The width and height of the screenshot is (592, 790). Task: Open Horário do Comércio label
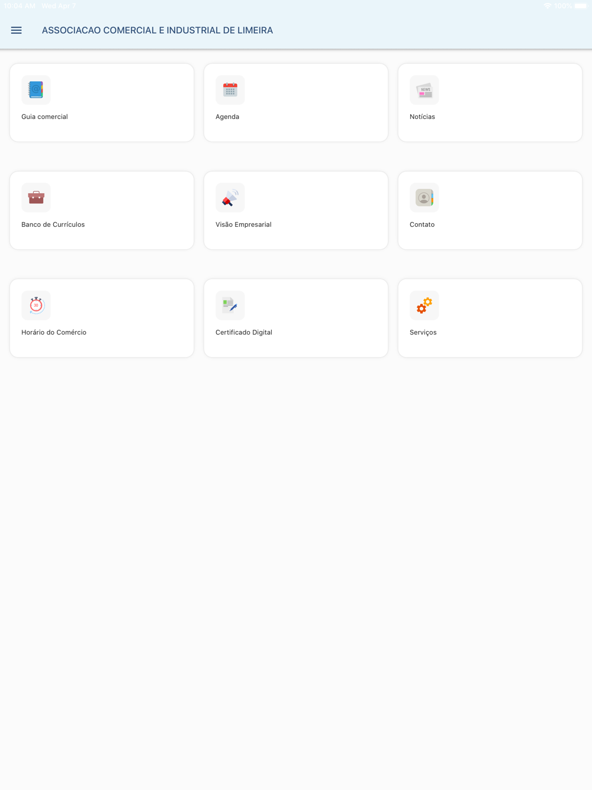(x=54, y=332)
